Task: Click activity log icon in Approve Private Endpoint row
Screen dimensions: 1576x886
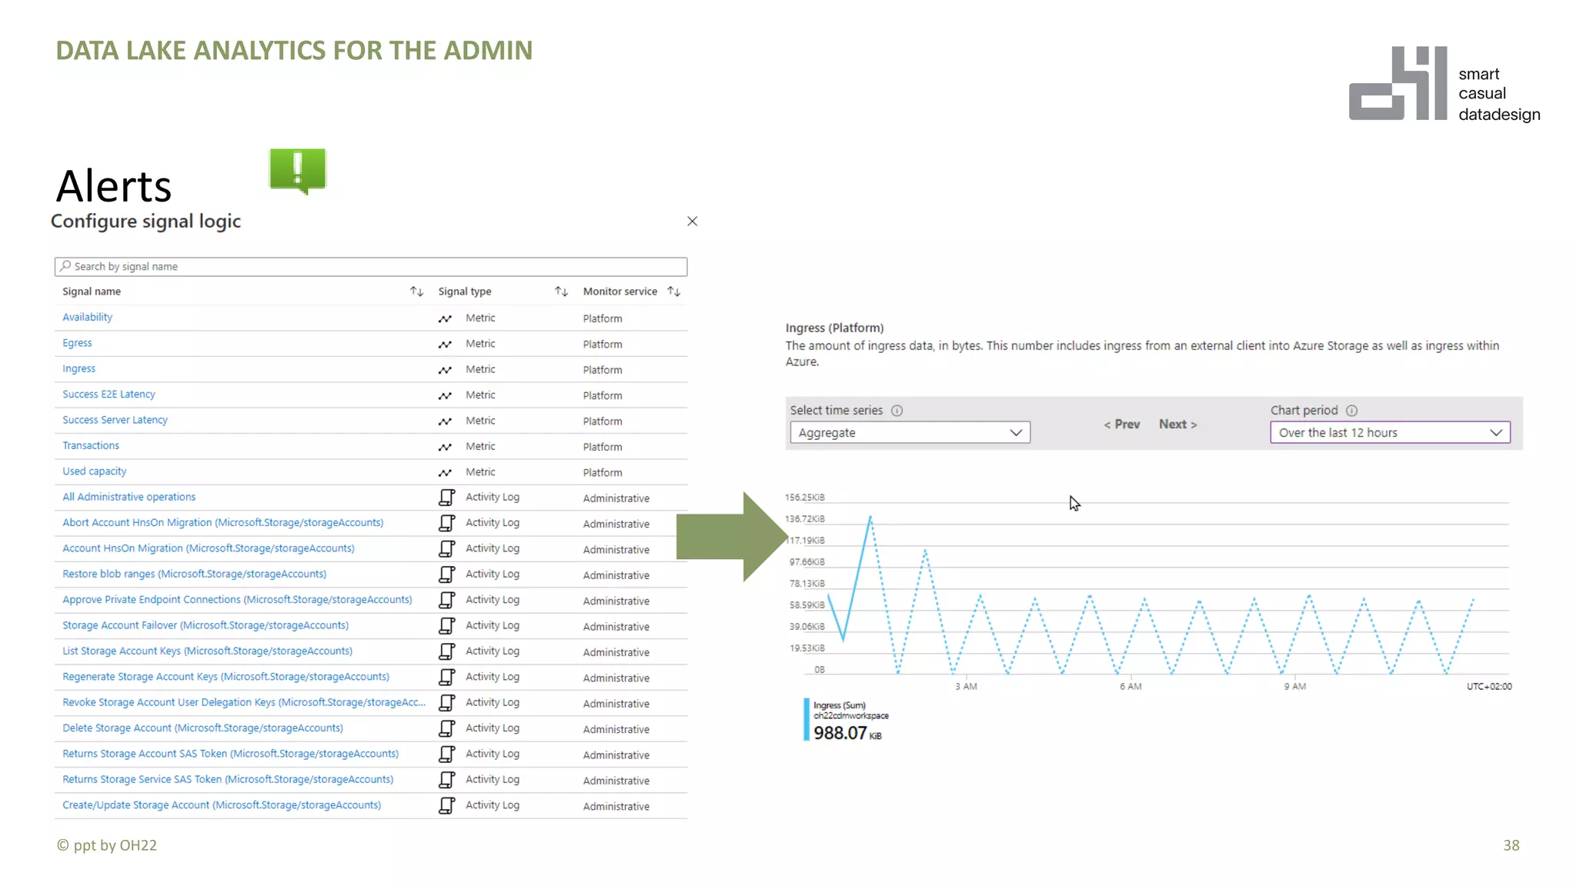Action: (x=446, y=600)
